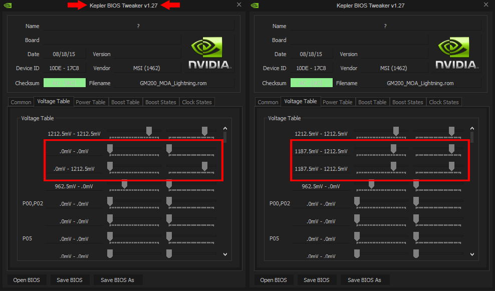Click the Filename field in the left window
This screenshot has height=291, width=495.
[x=173, y=83]
